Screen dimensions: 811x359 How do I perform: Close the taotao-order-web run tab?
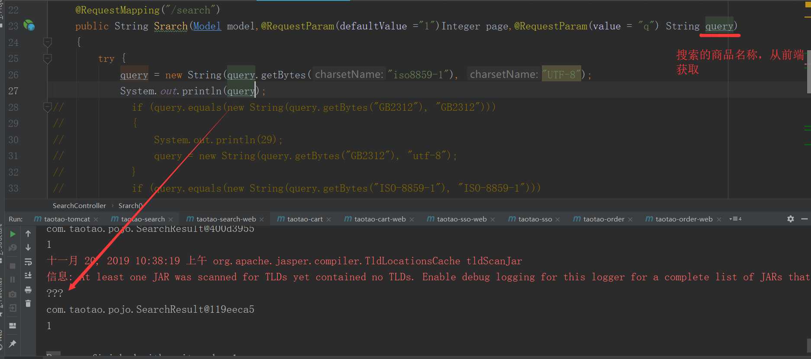[x=719, y=220]
